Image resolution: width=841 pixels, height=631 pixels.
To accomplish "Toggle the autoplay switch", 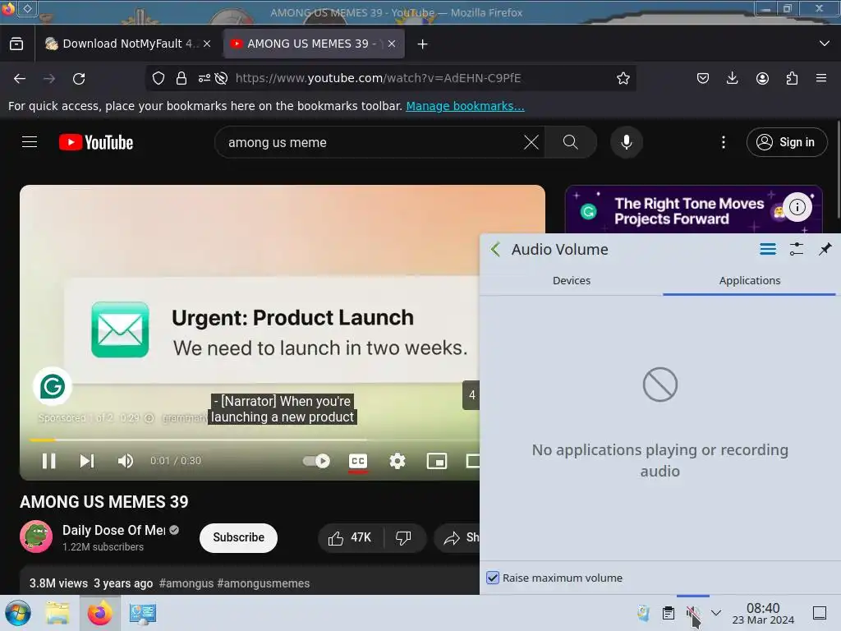I will coord(316,461).
